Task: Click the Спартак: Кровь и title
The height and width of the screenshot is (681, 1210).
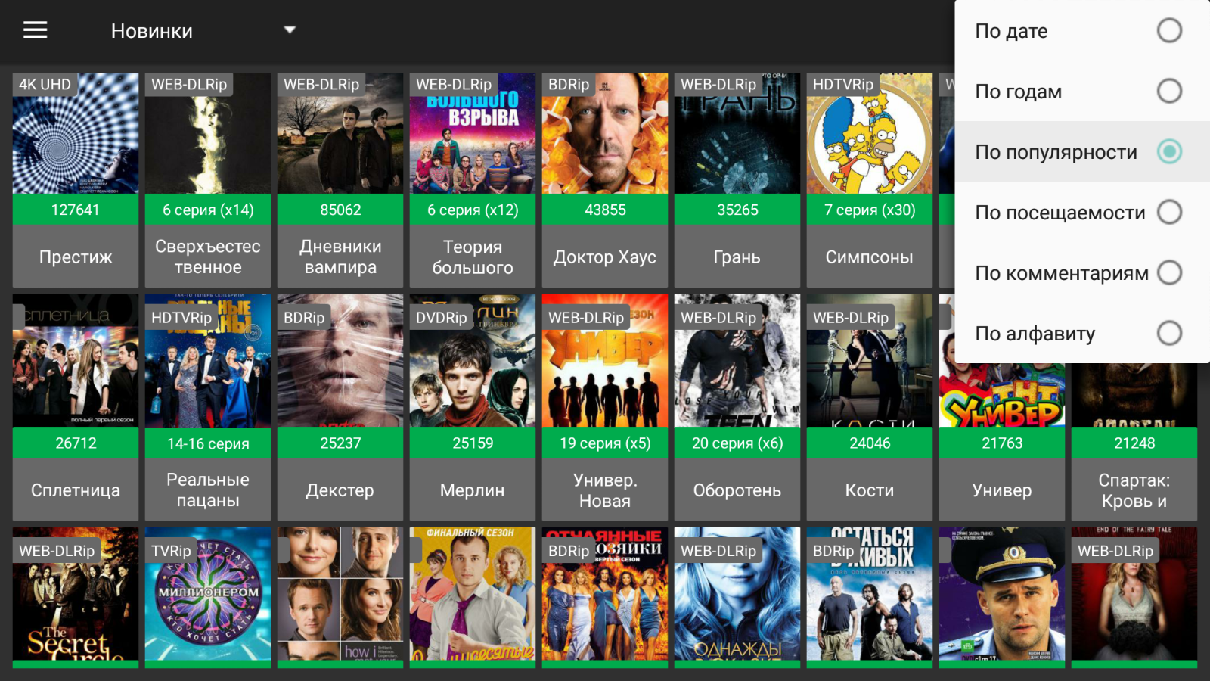Action: pyautogui.click(x=1134, y=490)
